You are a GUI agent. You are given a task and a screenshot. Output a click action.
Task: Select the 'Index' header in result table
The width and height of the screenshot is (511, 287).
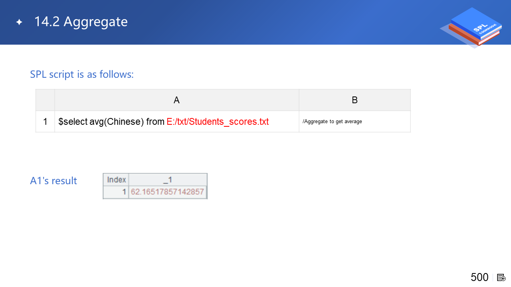click(x=116, y=180)
